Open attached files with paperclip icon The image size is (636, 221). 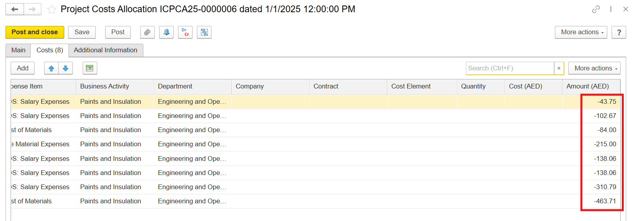(x=147, y=32)
